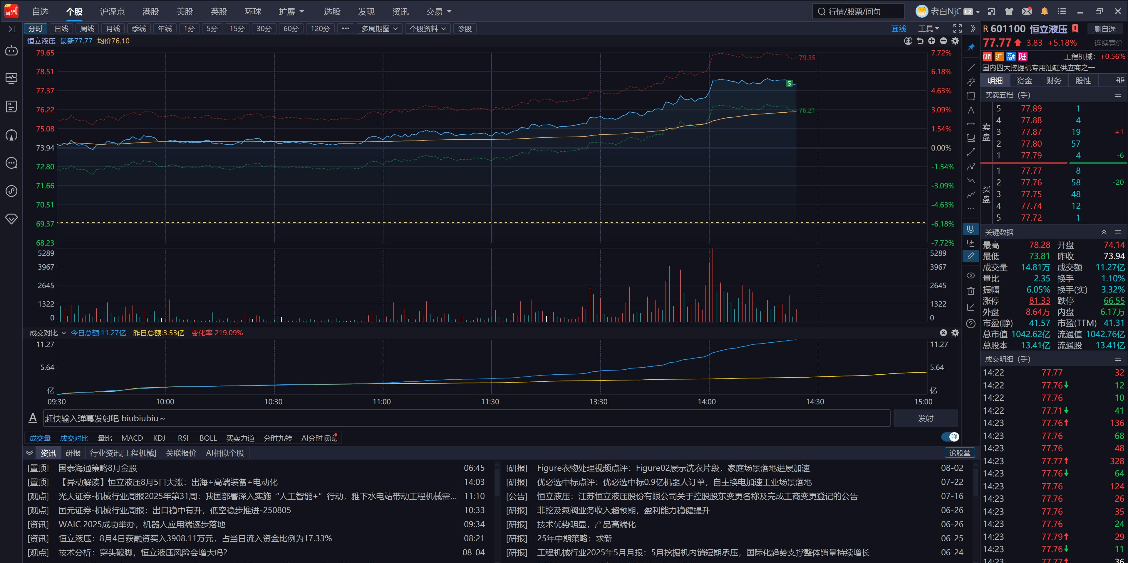The image size is (1128, 563).
Task: Open 成交对比 panel settings gear
Action: coord(956,333)
